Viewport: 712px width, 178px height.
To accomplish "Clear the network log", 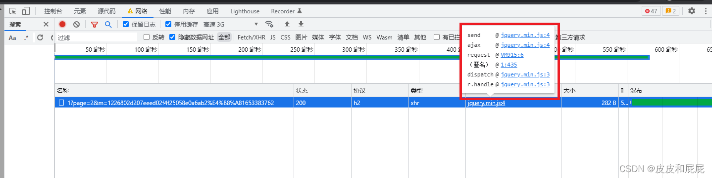I will click(76, 24).
